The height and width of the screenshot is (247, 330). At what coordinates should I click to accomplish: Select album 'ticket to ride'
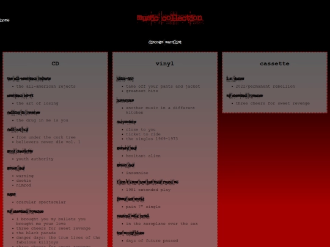[143, 134]
